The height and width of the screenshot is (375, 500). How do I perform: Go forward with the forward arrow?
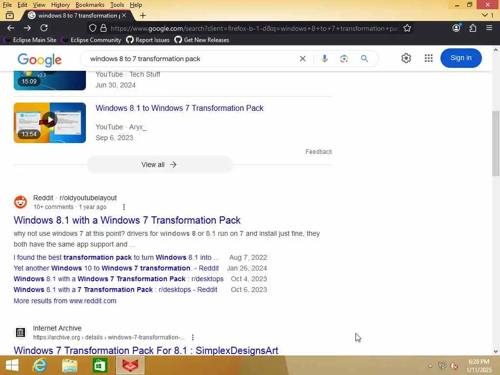click(x=27, y=28)
